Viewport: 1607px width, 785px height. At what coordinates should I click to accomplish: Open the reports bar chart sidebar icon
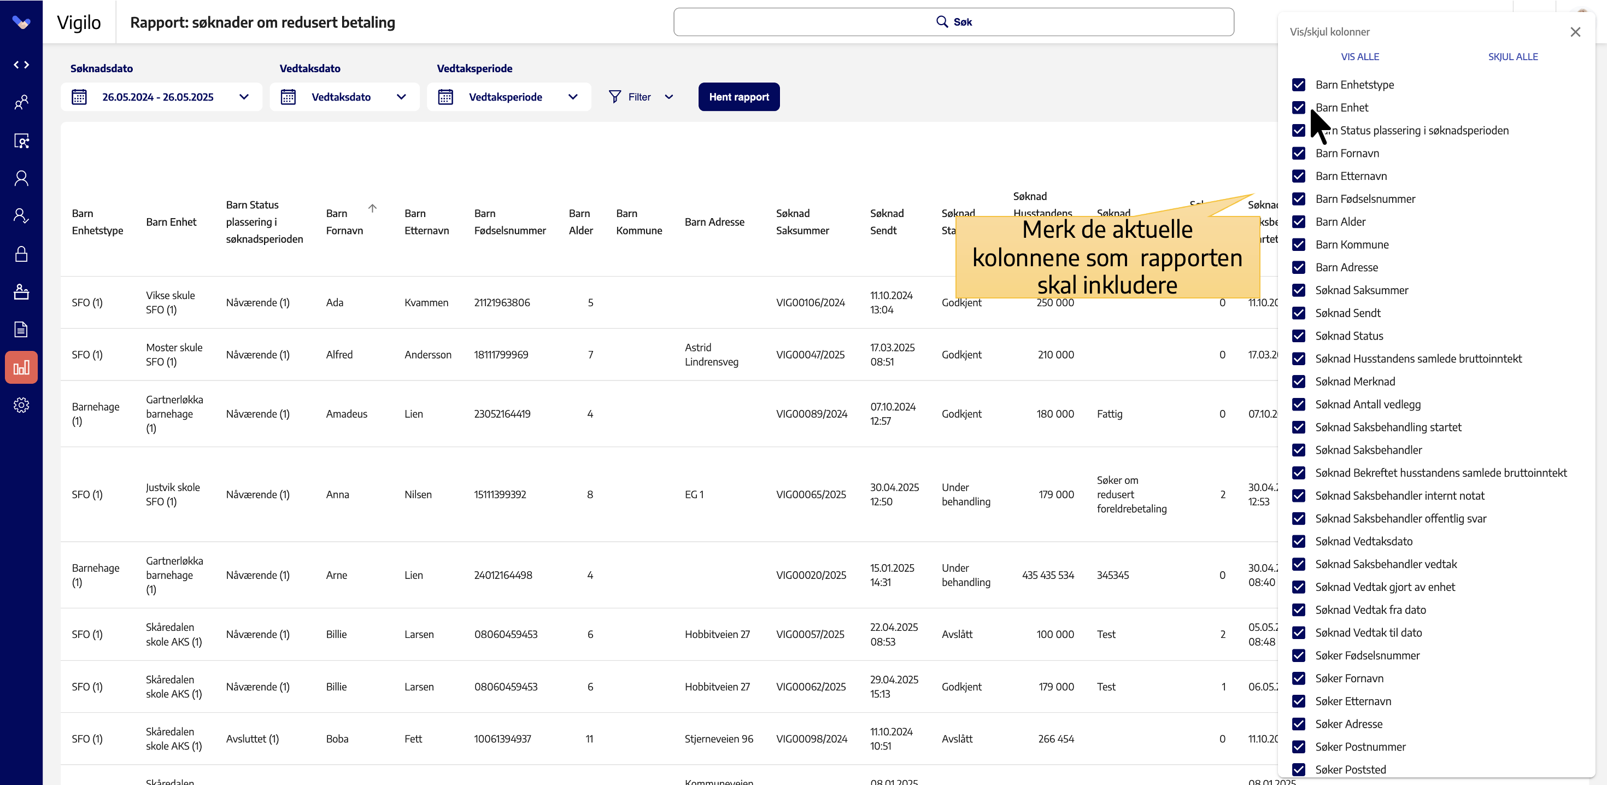21,367
